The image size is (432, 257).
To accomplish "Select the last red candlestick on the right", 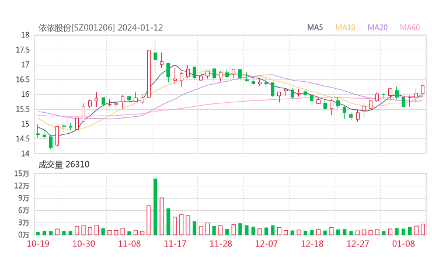I will coord(423,89).
